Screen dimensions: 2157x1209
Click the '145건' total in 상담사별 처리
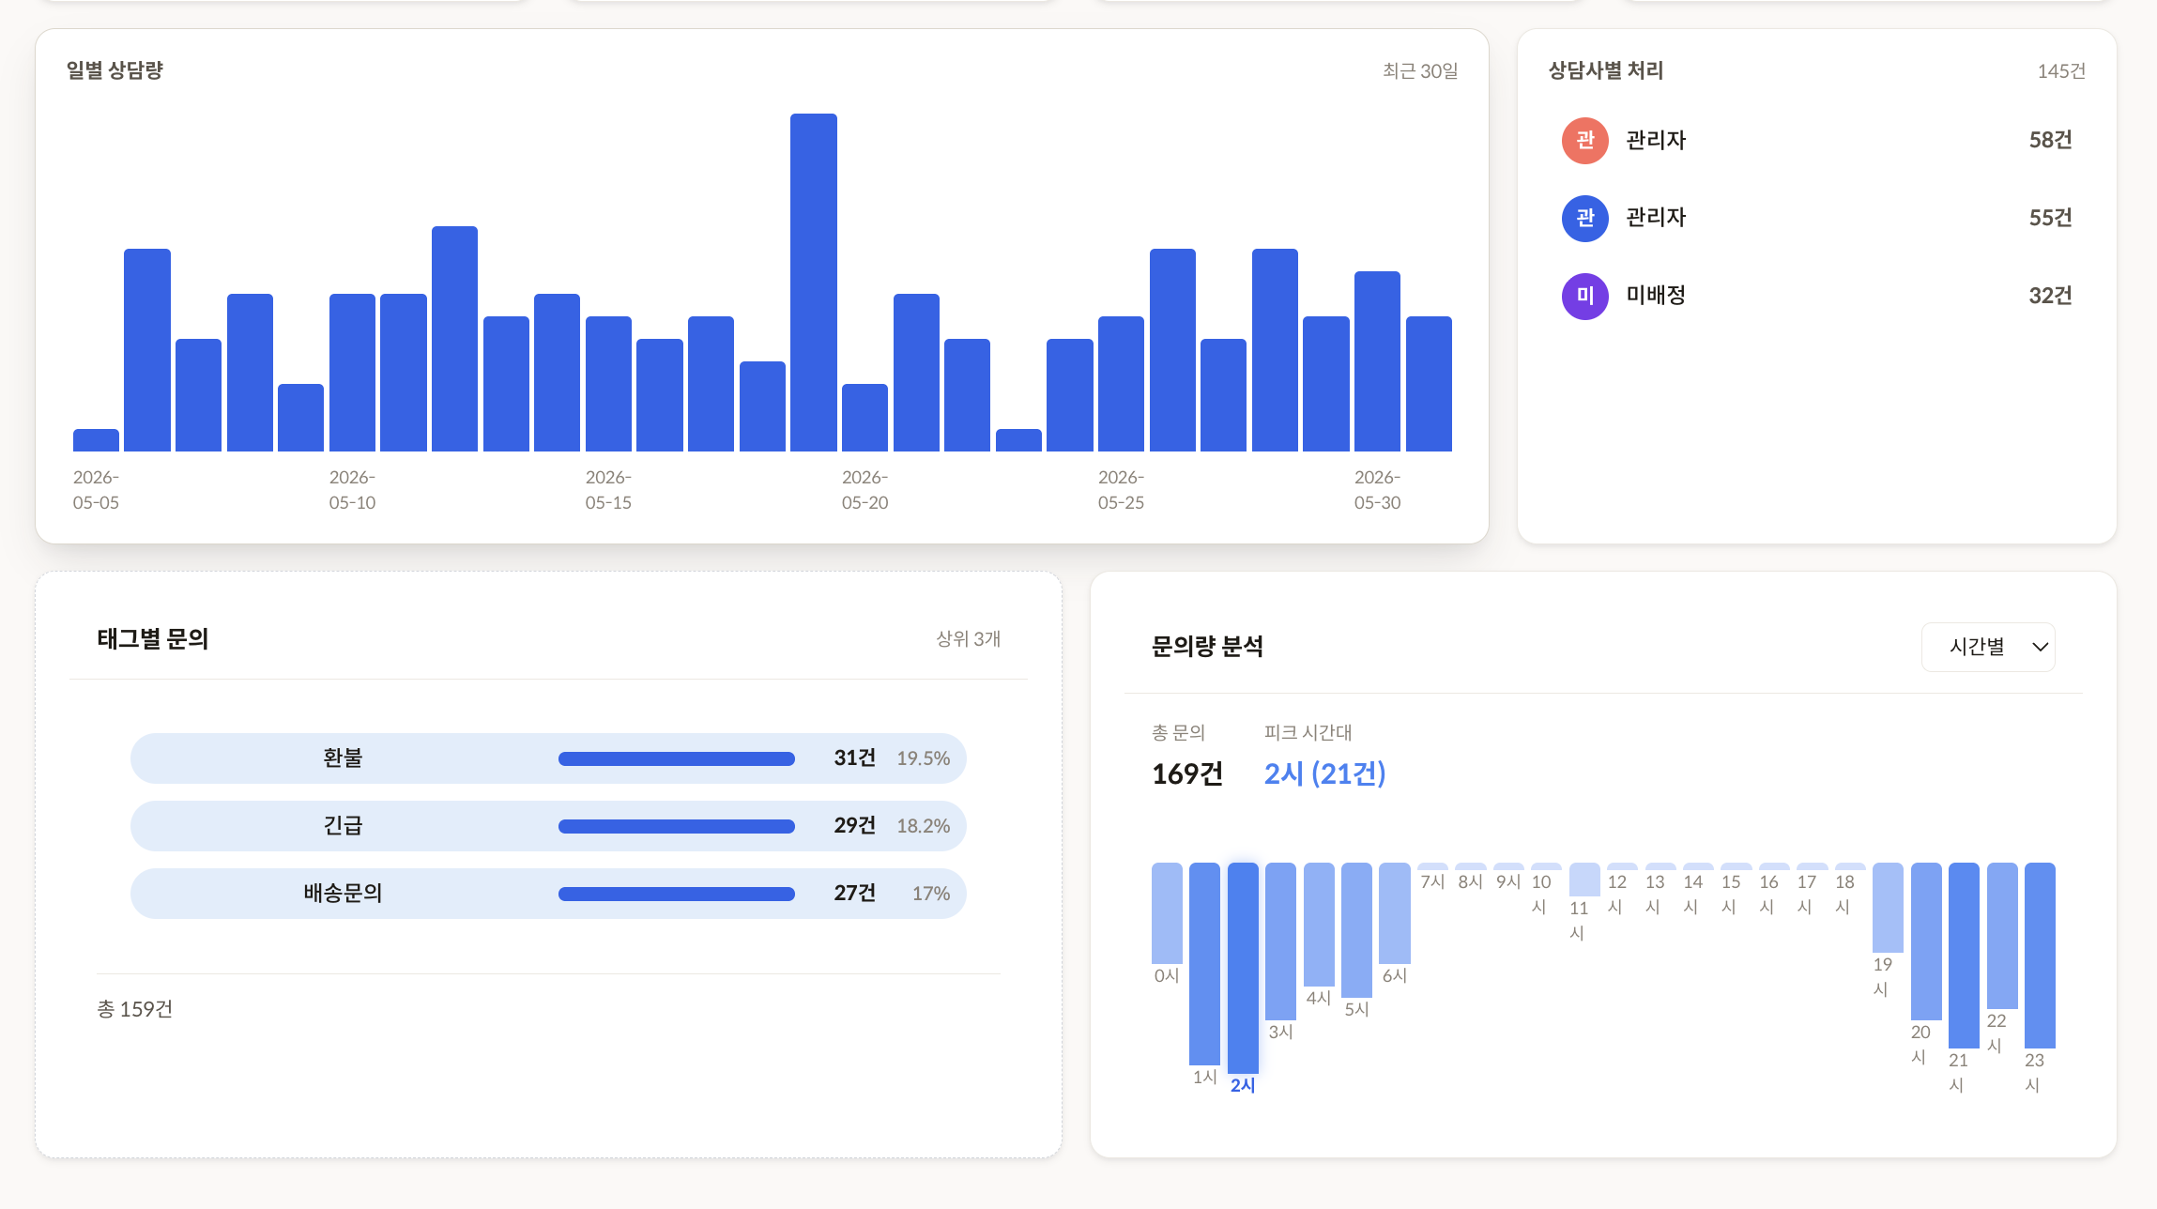(2061, 71)
